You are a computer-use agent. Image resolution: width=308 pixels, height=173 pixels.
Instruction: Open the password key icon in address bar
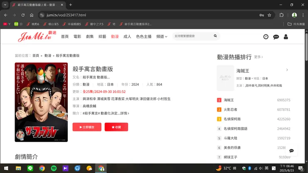click(261, 15)
